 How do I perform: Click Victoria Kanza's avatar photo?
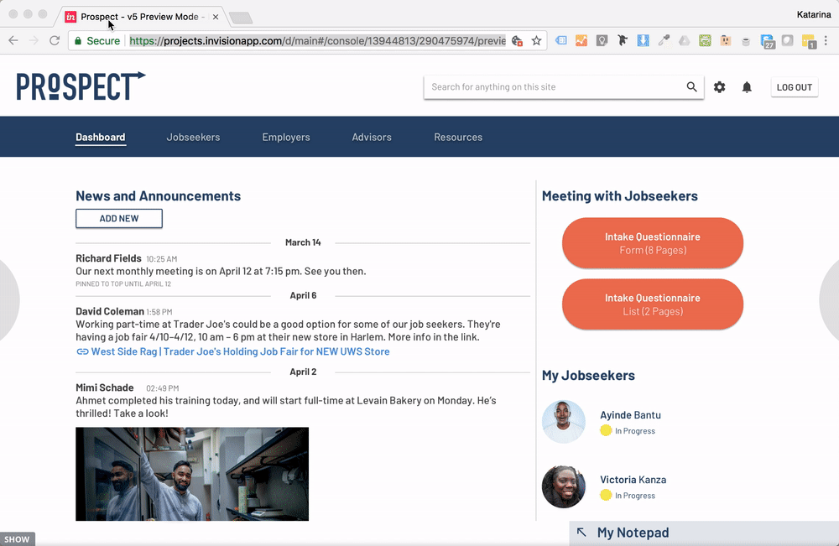(564, 486)
